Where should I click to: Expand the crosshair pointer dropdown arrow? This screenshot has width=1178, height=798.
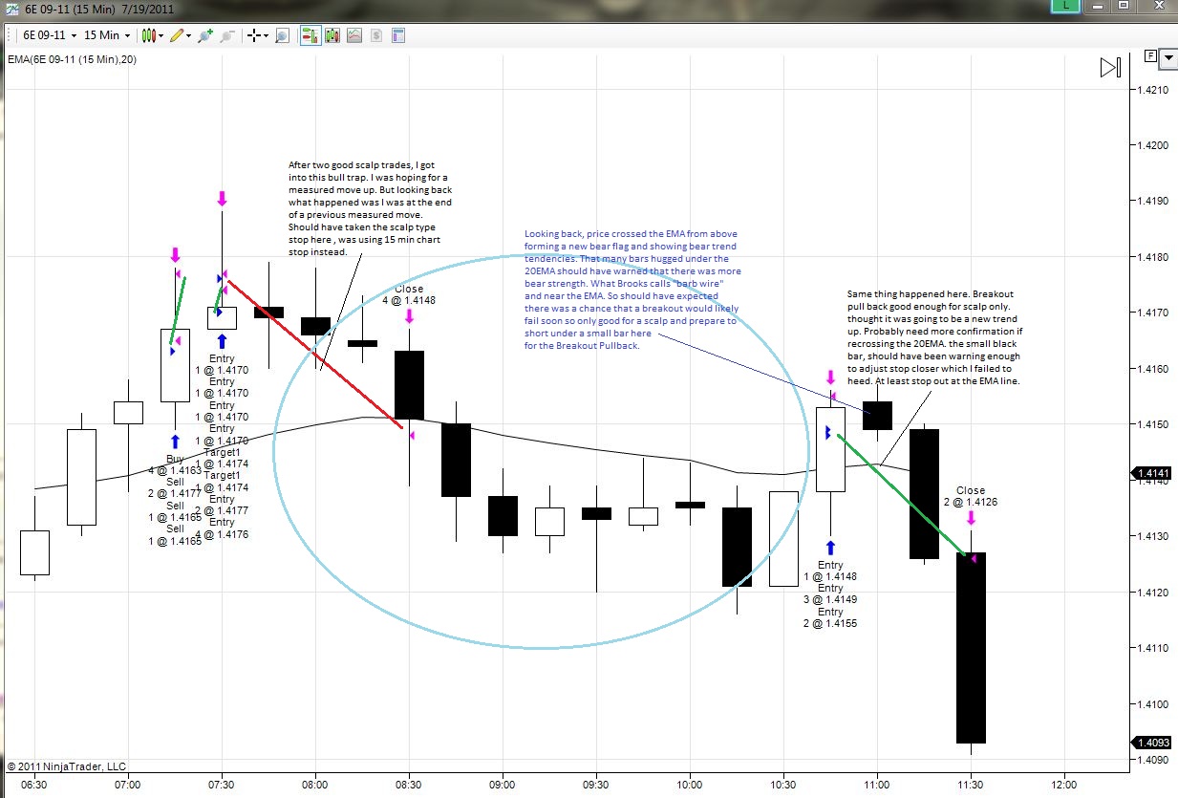(267, 35)
